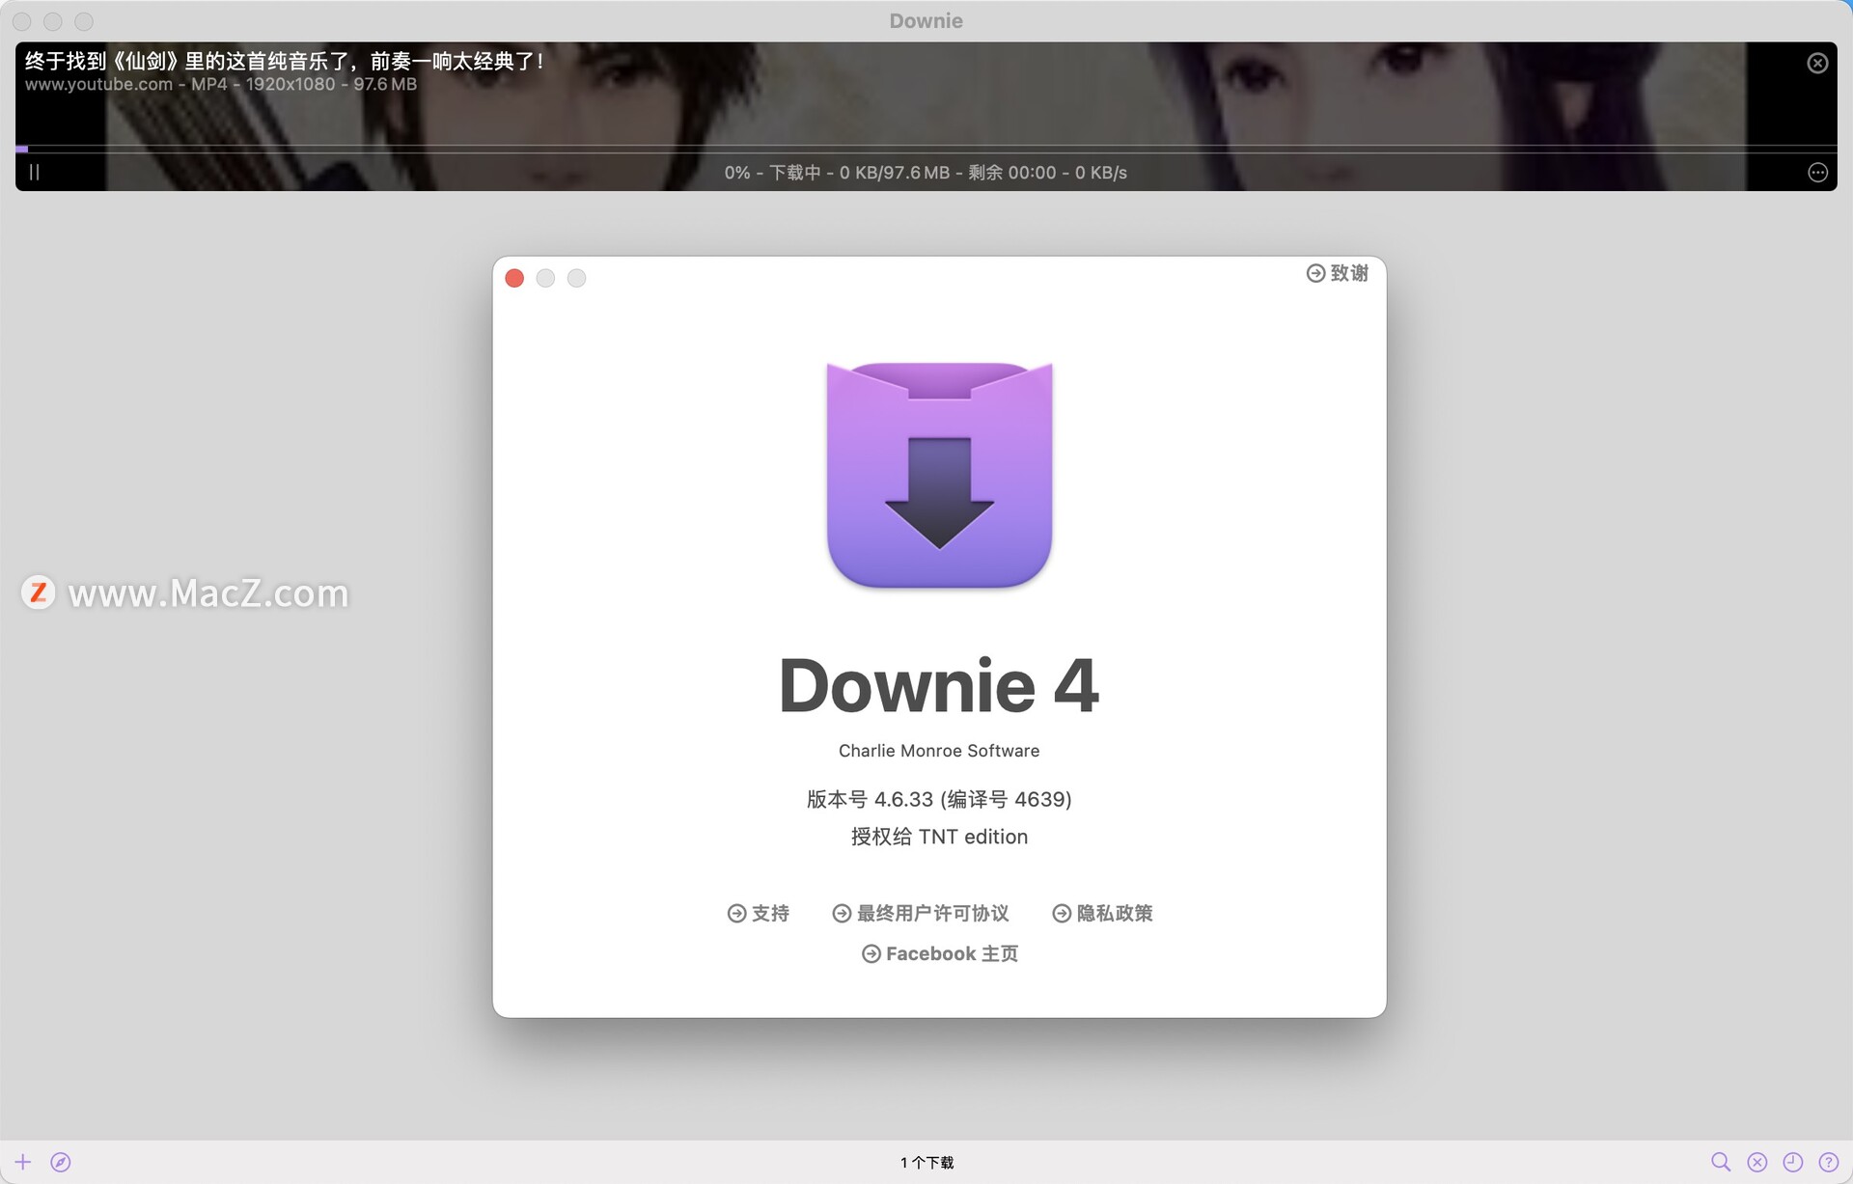Viewport: 1853px width, 1184px height.
Task: Click the download video thumbnail
Action: tap(926, 116)
